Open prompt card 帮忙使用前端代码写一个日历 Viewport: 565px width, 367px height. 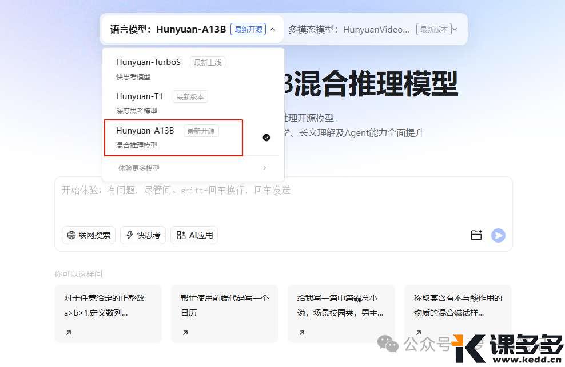(225, 314)
